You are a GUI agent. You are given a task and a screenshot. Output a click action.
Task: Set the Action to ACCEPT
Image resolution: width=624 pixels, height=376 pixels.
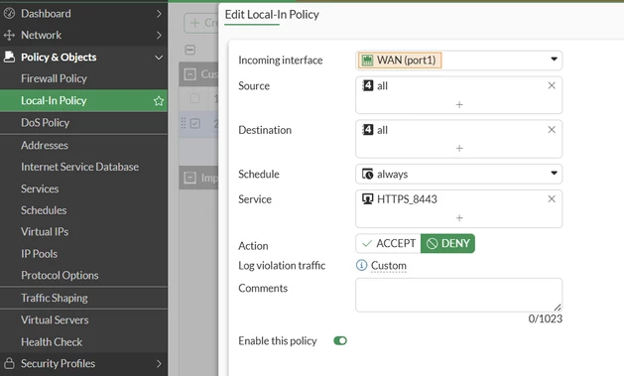[x=388, y=243]
